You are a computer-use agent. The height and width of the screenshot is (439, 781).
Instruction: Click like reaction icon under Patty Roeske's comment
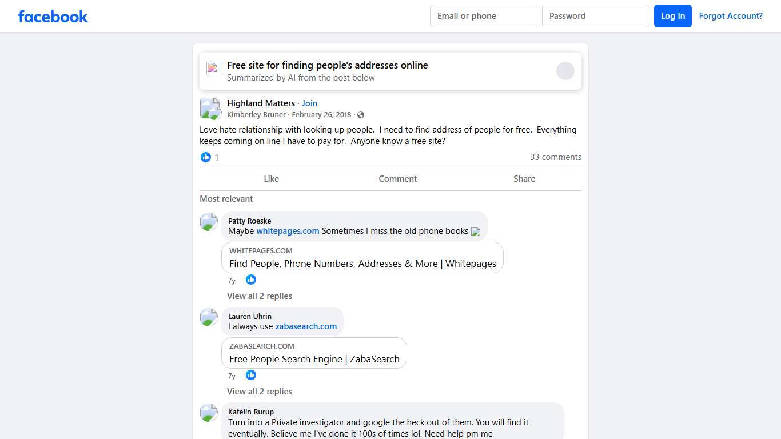pyautogui.click(x=251, y=280)
